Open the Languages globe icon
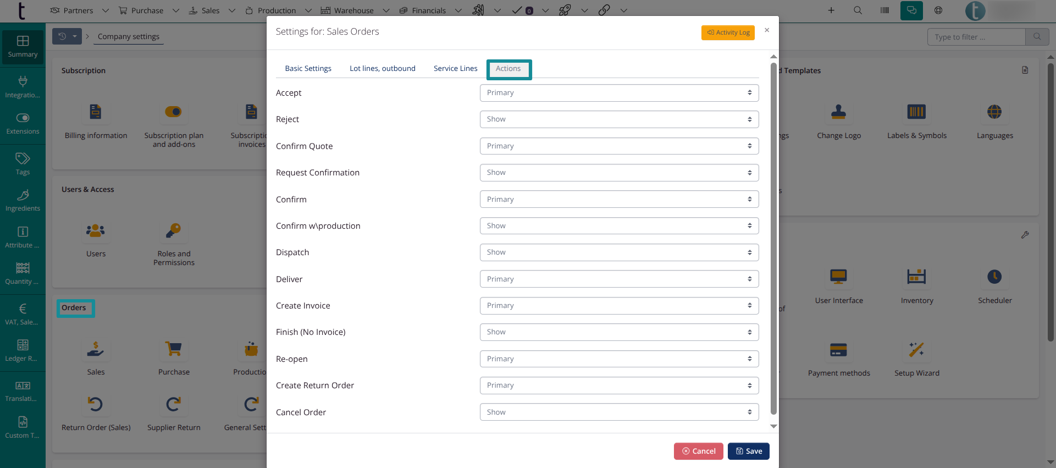This screenshot has height=468, width=1056. click(994, 112)
